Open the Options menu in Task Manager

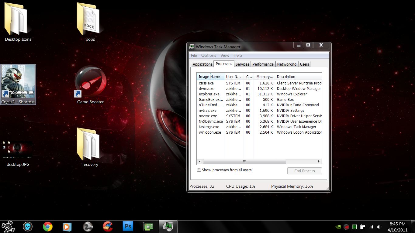pos(209,55)
